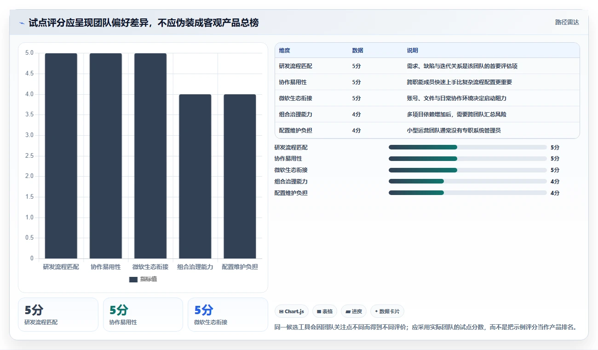Click the 路径雷达 label

[567, 22]
